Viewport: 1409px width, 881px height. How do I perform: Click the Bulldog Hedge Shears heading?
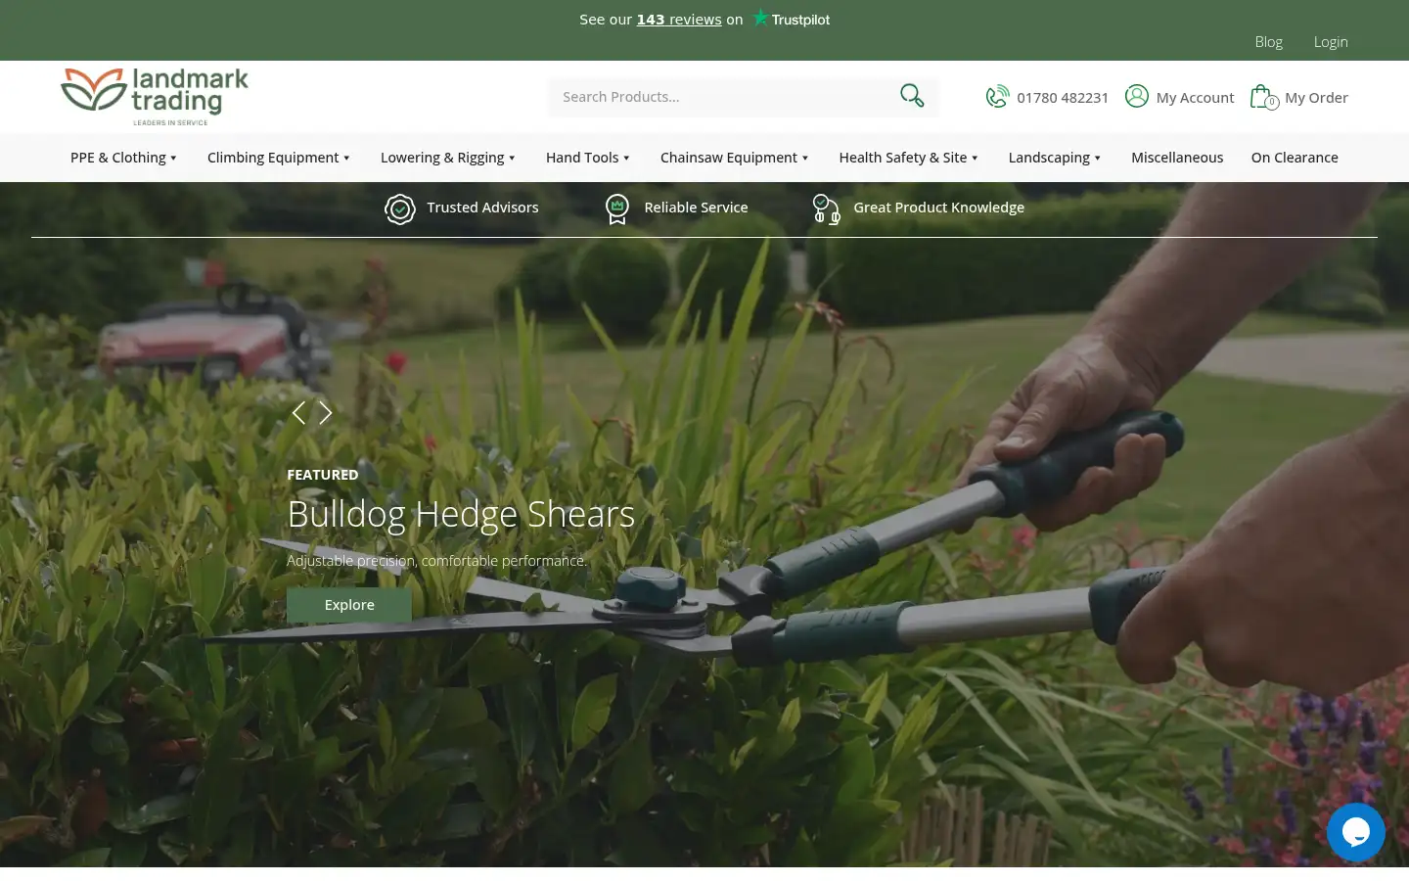pos(461,514)
